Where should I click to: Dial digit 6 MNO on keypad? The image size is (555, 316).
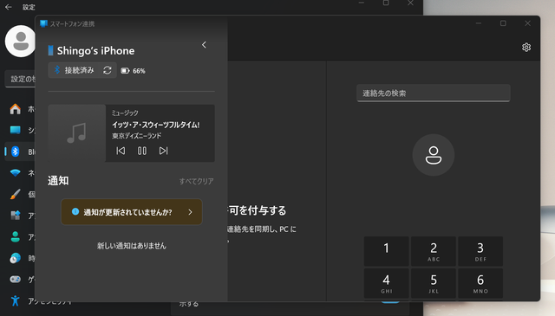pyautogui.click(x=480, y=283)
